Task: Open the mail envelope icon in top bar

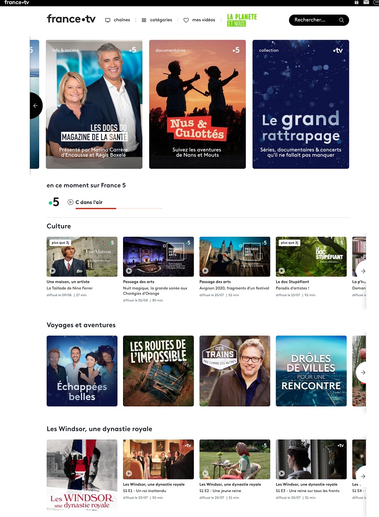Action: (366, 2)
